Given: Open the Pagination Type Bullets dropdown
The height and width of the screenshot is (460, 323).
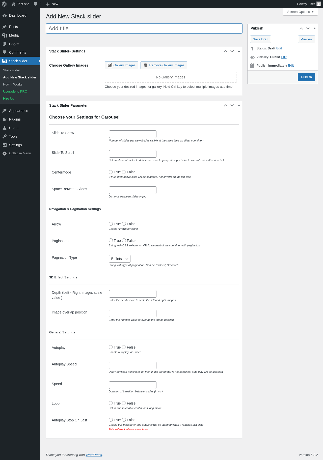Looking at the screenshot, I should 120,259.
